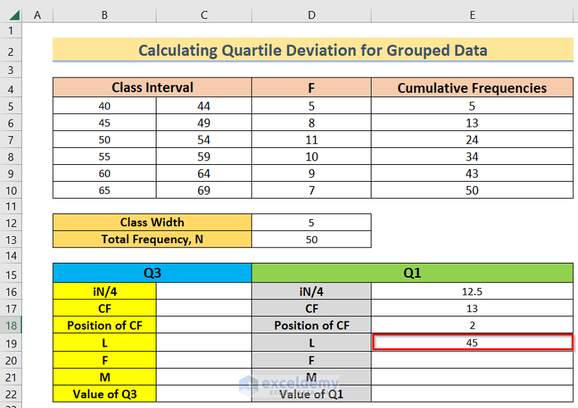Screen dimensions: 578x408
Task: Select frequency cell with value 8
Action: (312, 123)
